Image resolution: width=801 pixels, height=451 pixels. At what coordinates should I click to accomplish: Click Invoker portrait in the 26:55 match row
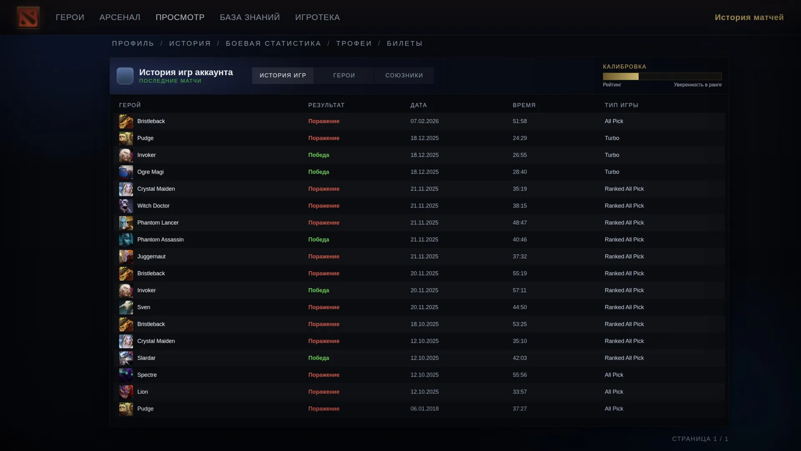[126, 155]
